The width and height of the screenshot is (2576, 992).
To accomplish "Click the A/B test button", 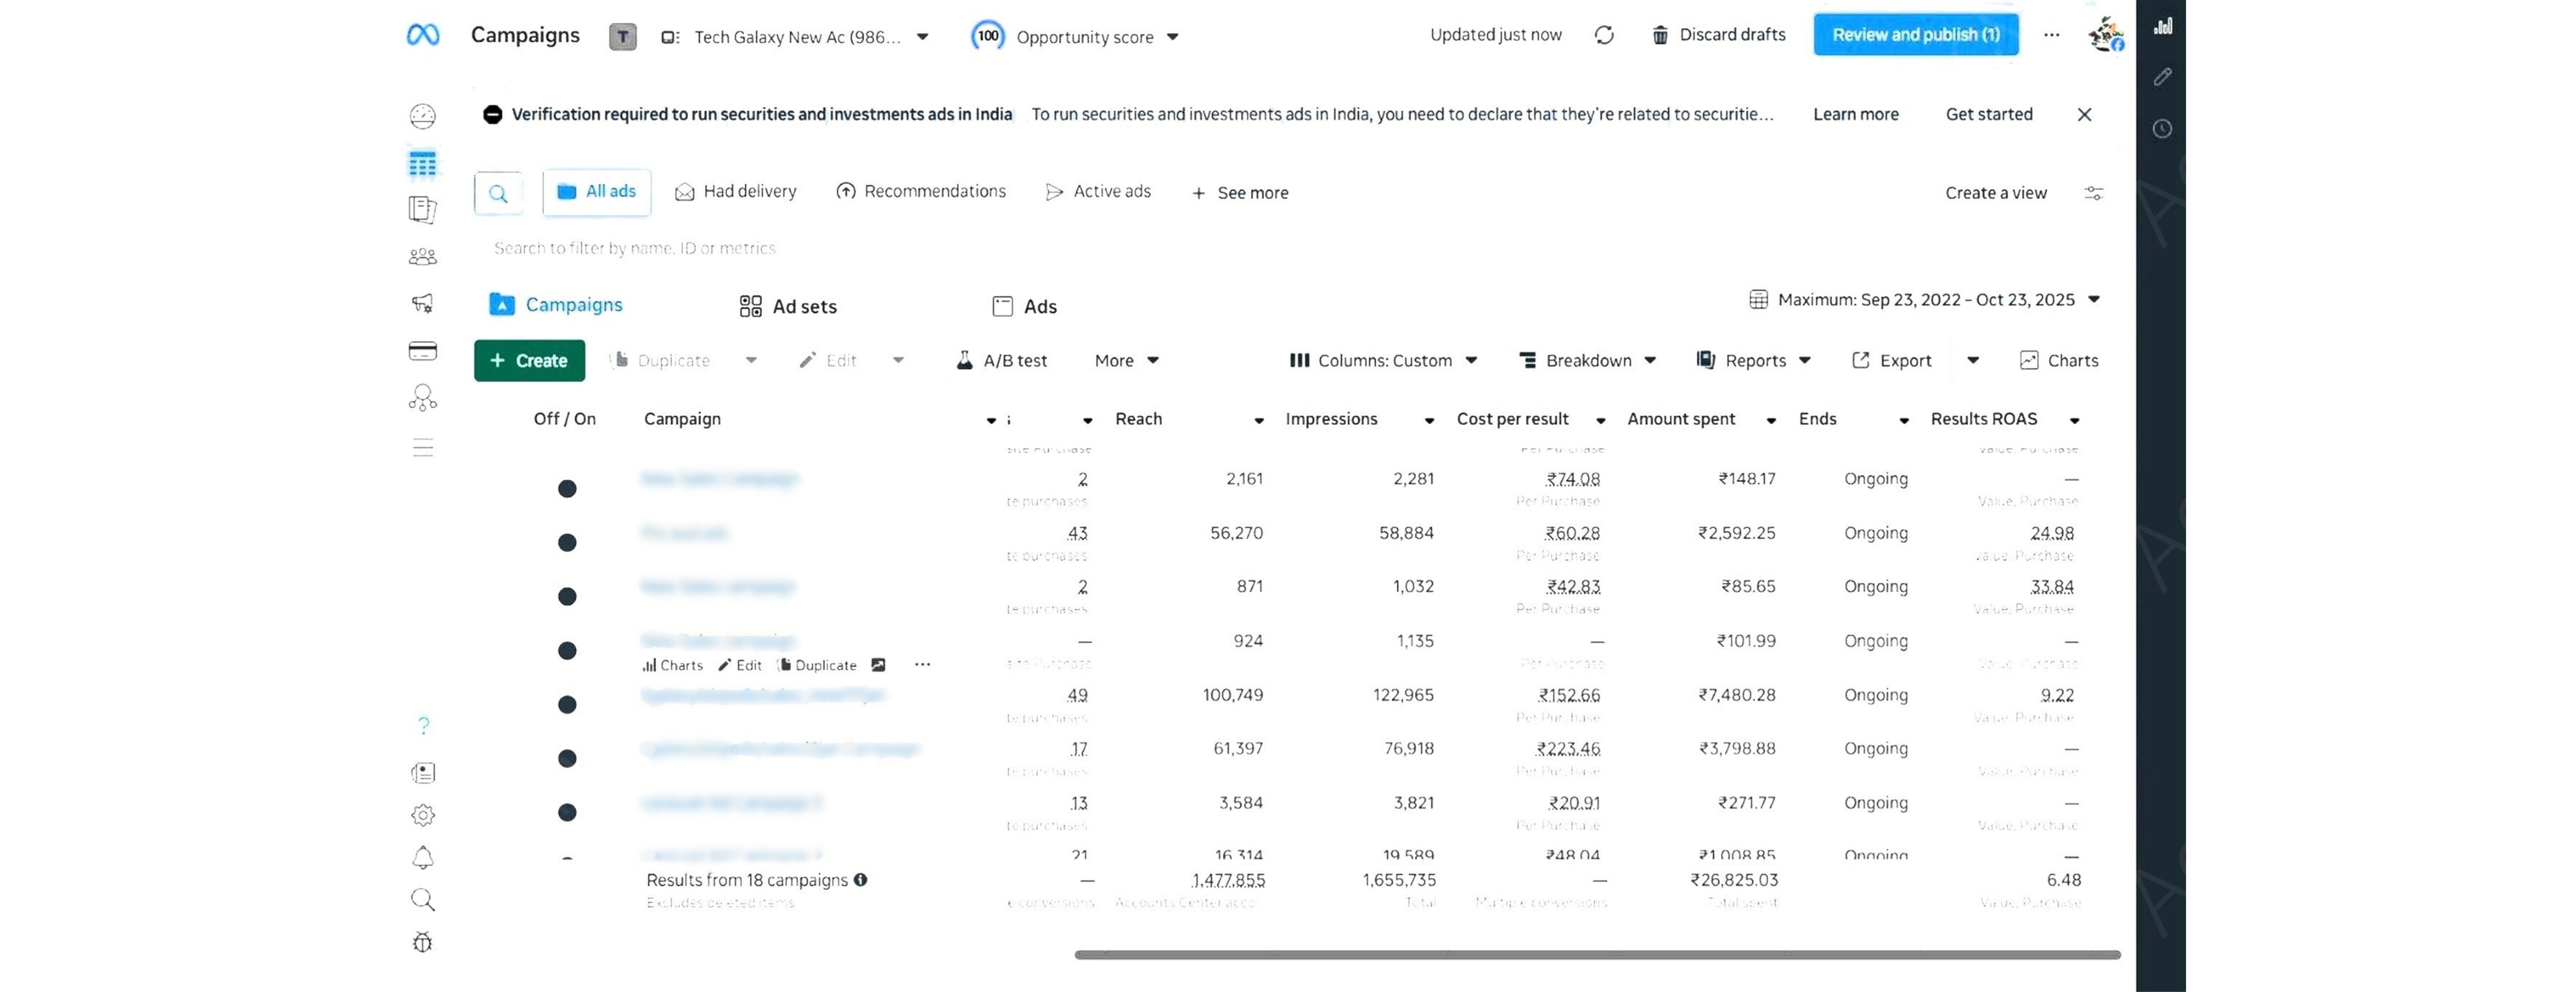I will (x=1002, y=361).
